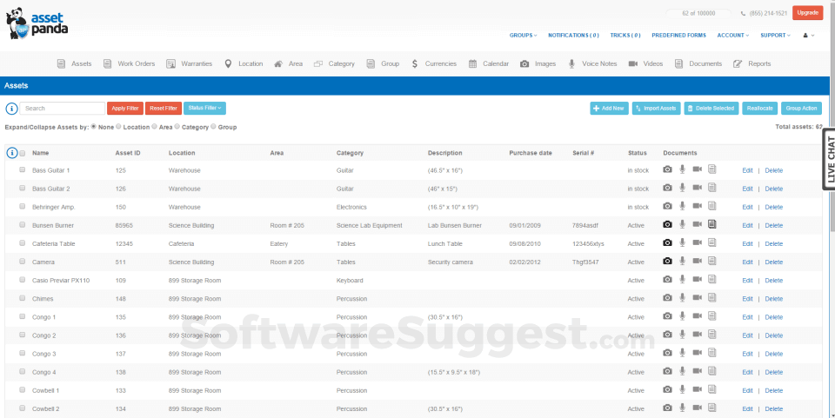Call the (855) 214-1521 phone link
The image size is (835, 418).
tap(764, 13)
